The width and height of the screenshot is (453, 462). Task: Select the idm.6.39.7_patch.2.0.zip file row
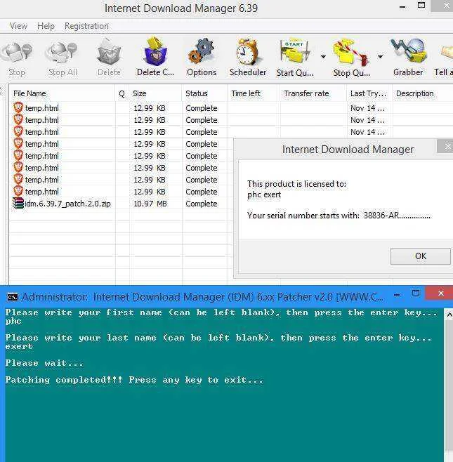120,204
